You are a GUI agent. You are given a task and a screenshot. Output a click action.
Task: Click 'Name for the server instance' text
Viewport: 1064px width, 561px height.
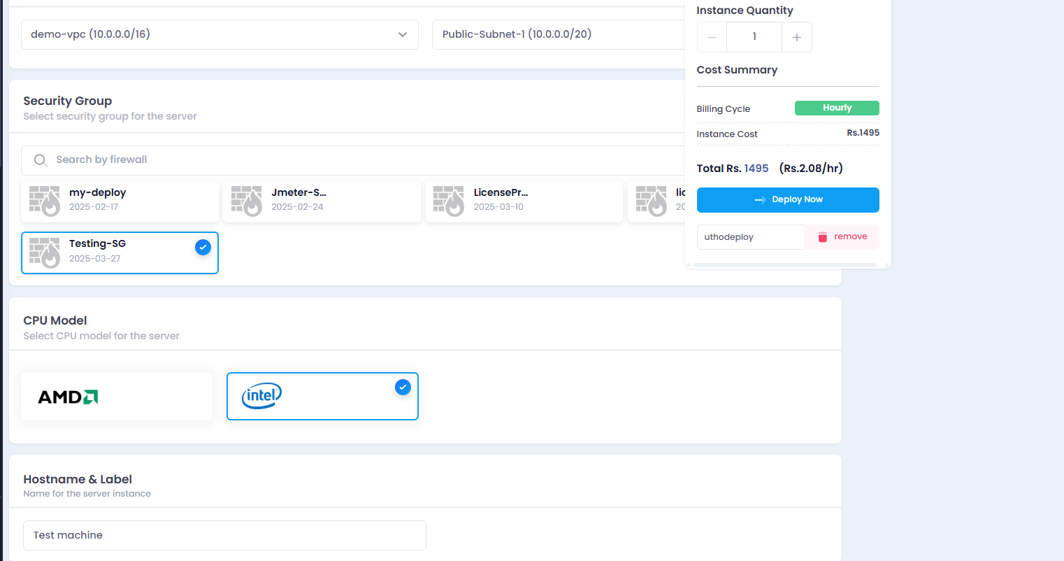pos(87,494)
